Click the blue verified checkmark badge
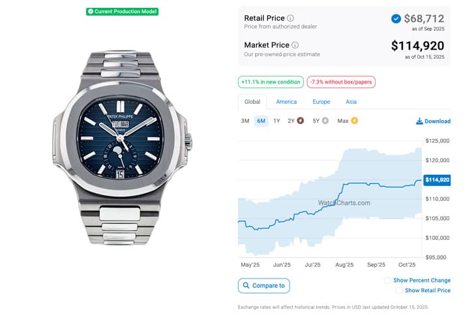Screen dimensions: 476x315 pyautogui.click(x=396, y=18)
